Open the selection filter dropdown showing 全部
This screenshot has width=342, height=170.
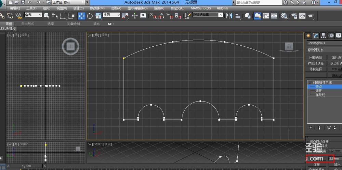tap(33, 15)
